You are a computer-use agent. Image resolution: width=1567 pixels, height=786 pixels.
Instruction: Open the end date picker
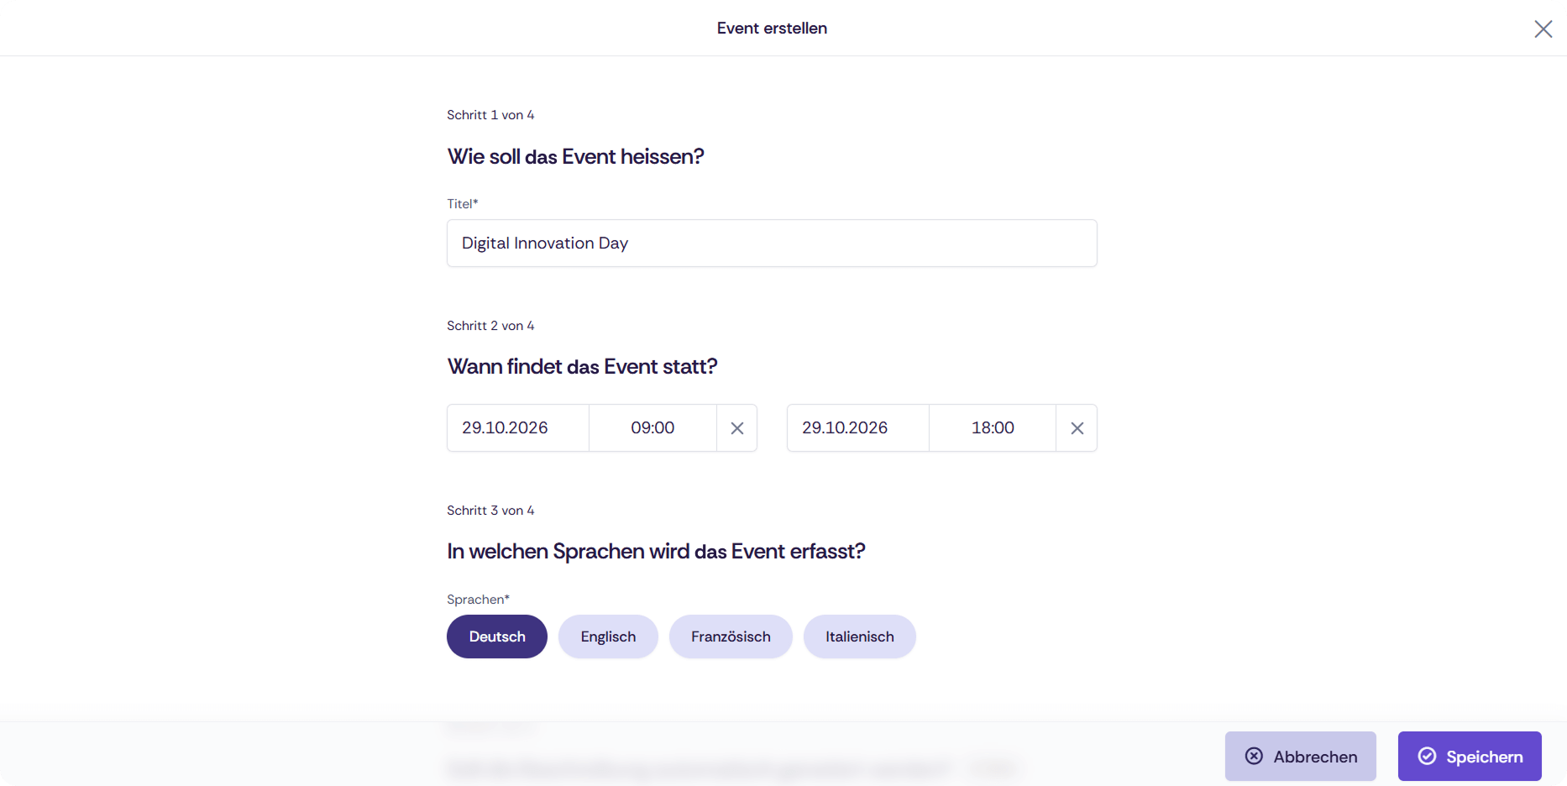click(x=858, y=428)
